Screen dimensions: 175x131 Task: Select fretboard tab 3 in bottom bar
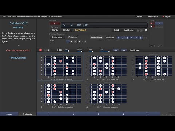click(98, 114)
